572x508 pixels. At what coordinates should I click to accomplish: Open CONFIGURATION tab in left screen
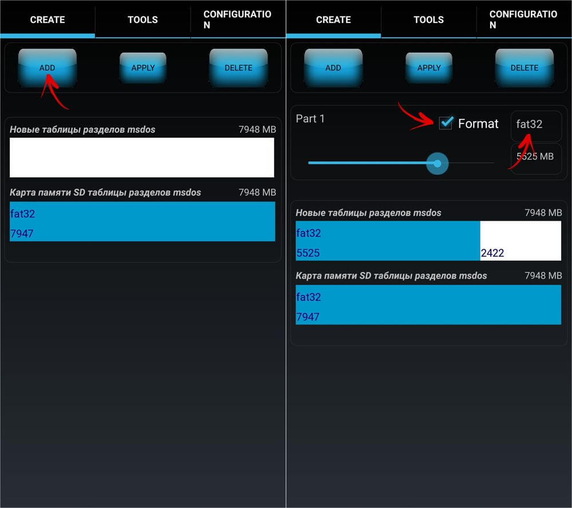238,19
